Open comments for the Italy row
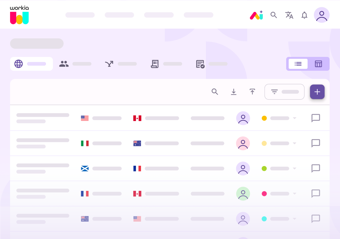Viewport: 340px width, 239px height. [315, 143]
